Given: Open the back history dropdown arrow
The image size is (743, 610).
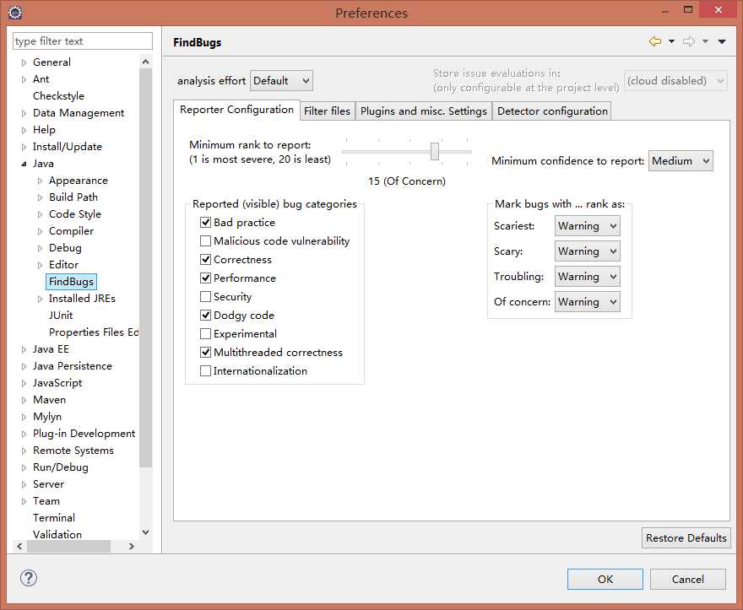Looking at the screenshot, I should click(x=671, y=41).
